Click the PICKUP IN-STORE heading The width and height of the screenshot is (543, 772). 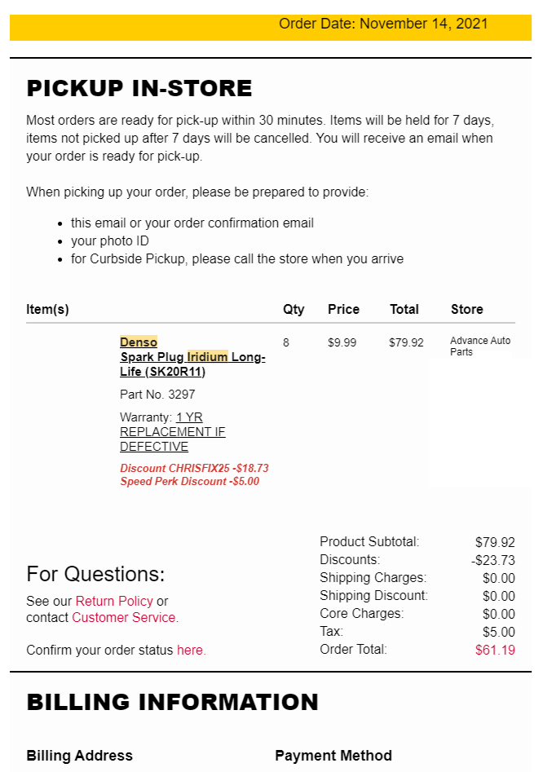139,89
